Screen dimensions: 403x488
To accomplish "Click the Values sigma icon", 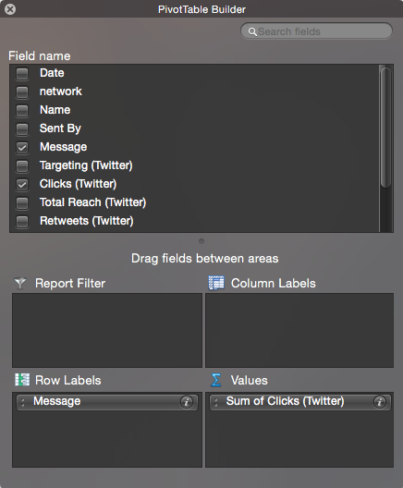I will click(x=216, y=380).
